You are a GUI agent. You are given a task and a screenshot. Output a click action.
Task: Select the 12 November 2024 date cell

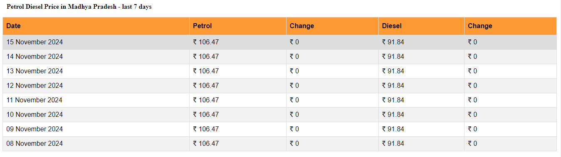pos(96,86)
